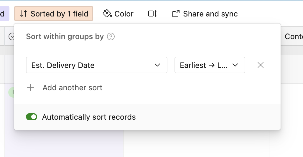
Task: Select the column header starting with "Conte"
Action: 294,36
